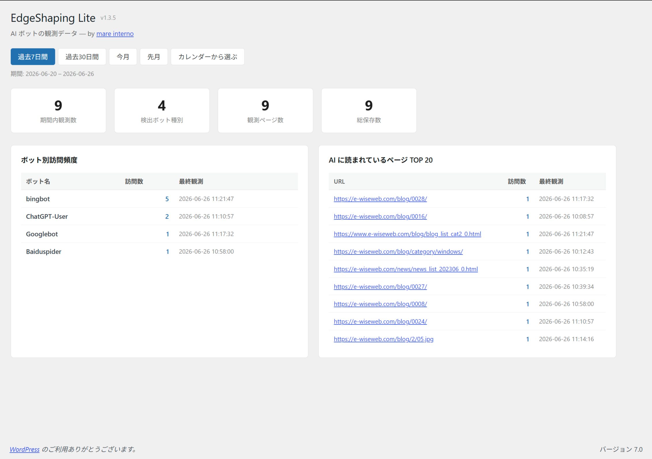Viewport: 652px width, 459px height.
Task: Open the blog/0028 URL link
Action: tap(380, 199)
